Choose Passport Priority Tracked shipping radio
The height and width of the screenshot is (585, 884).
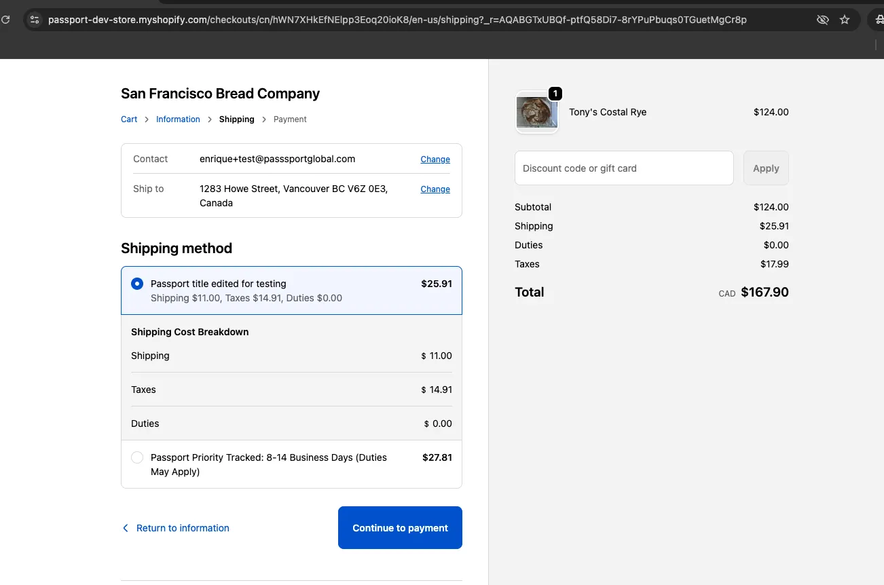(x=137, y=457)
